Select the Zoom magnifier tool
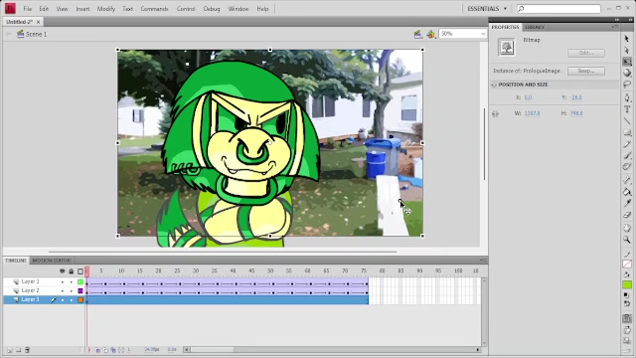This screenshot has width=636, height=358. (x=627, y=240)
